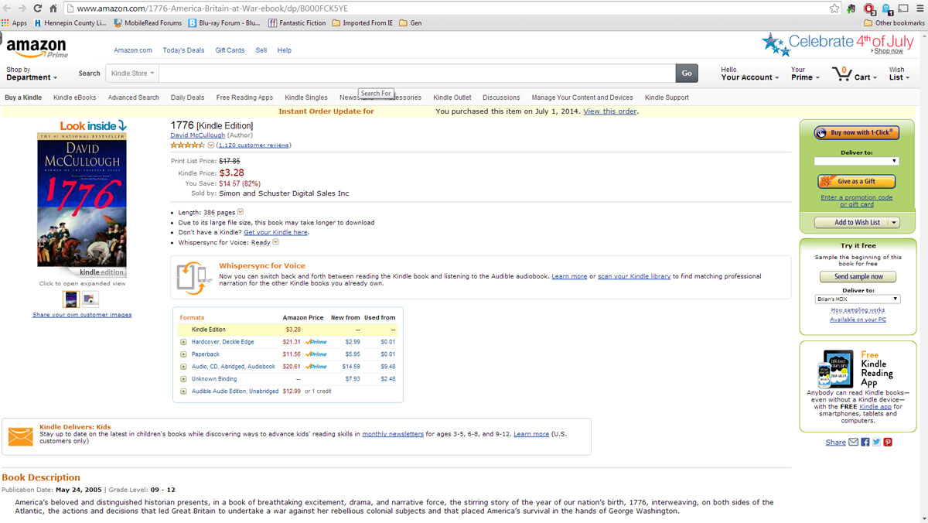The width and height of the screenshot is (928, 523).
Task: Expand the Paperback format row
Action: pos(183,354)
